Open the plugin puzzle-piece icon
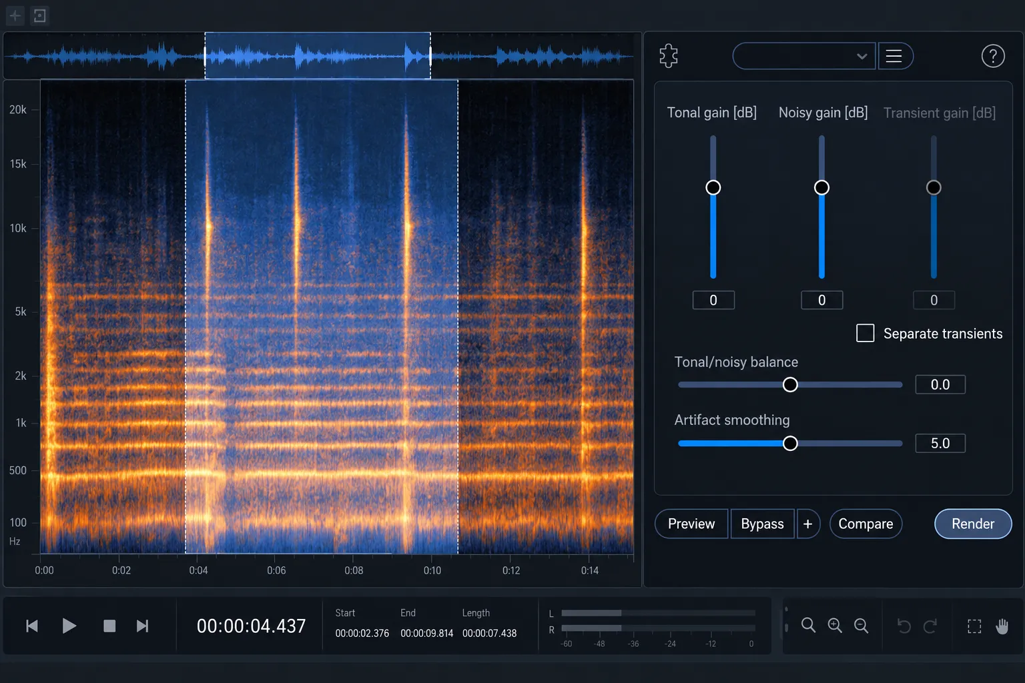The height and width of the screenshot is (683, 1025). coord(669,56)
